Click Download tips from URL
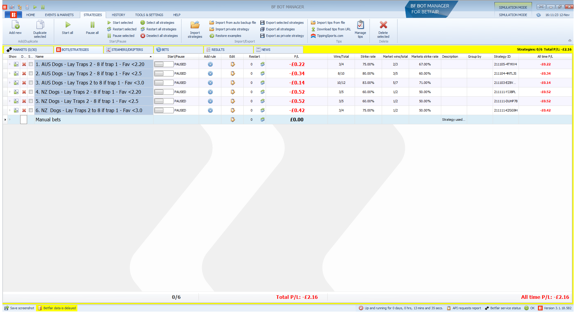This screenshot has width=576, height=314. click(331, 29)
